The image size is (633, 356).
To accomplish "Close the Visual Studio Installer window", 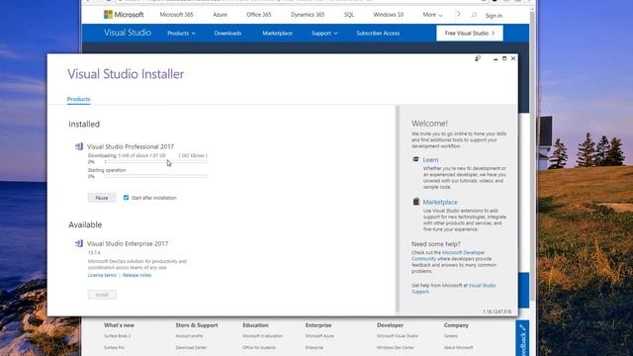I will click(513, 58).
